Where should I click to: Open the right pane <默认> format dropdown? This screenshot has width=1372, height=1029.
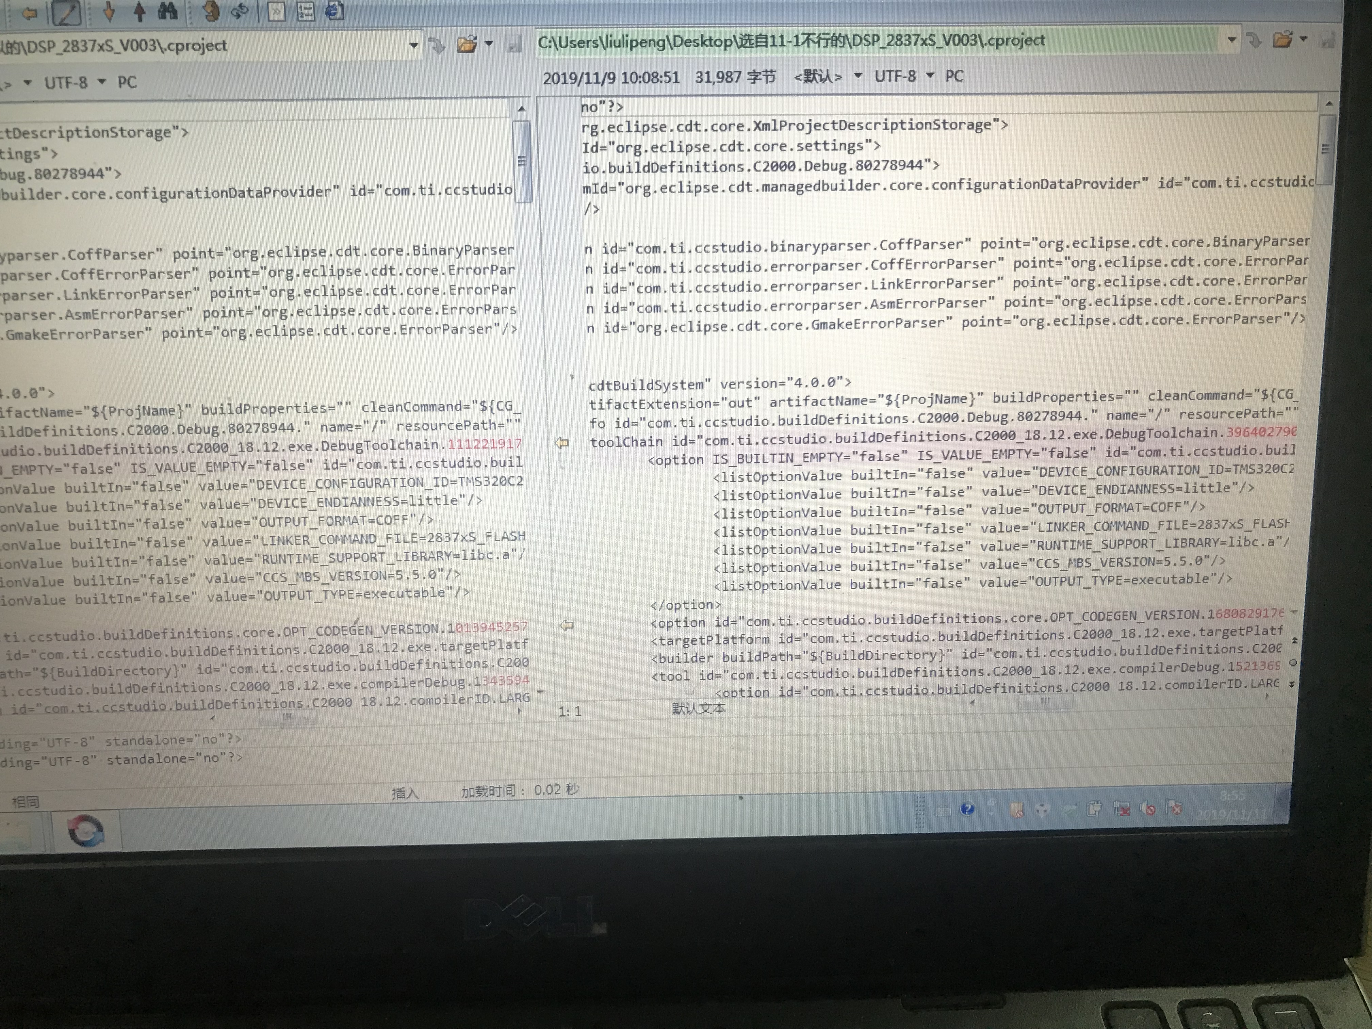[859, 76]
